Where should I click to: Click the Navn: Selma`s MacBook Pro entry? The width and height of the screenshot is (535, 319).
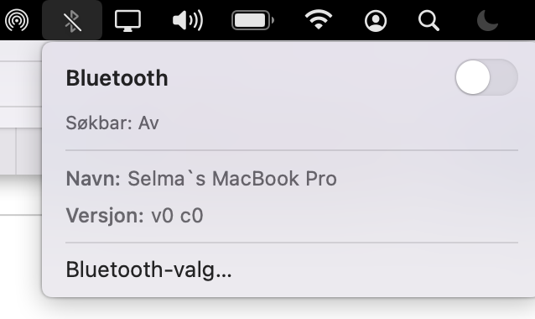pyautogui.click(x=201, y=178)
